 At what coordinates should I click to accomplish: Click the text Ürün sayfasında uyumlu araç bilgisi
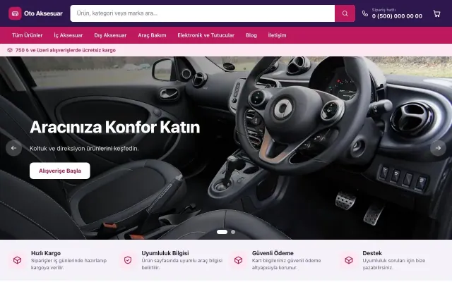pos(182,260)
